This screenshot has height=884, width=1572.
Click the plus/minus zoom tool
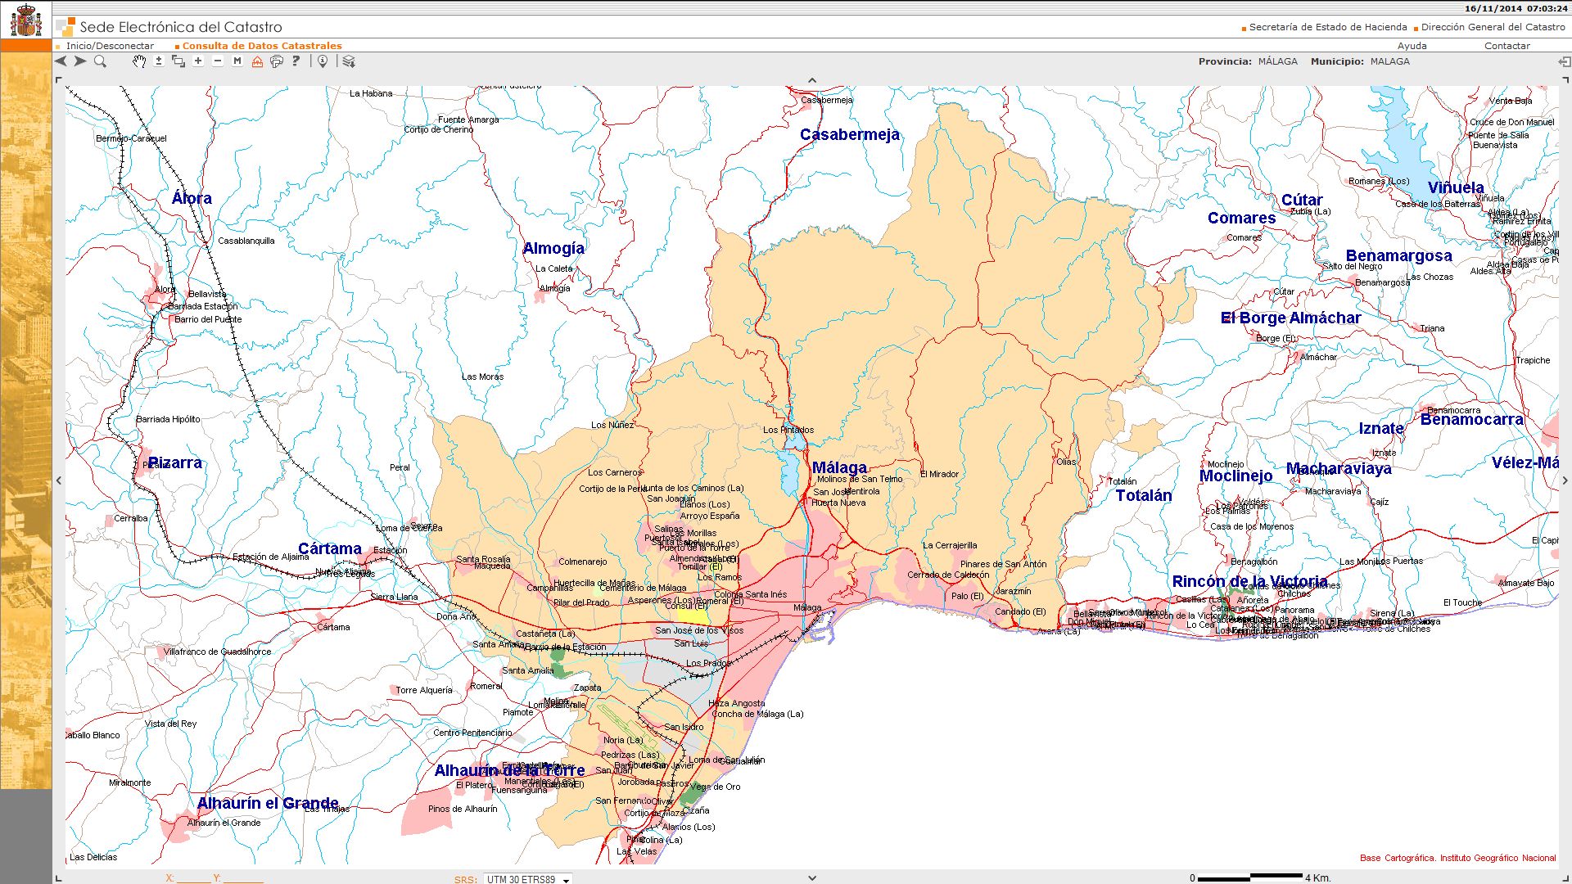click(159, 61)
